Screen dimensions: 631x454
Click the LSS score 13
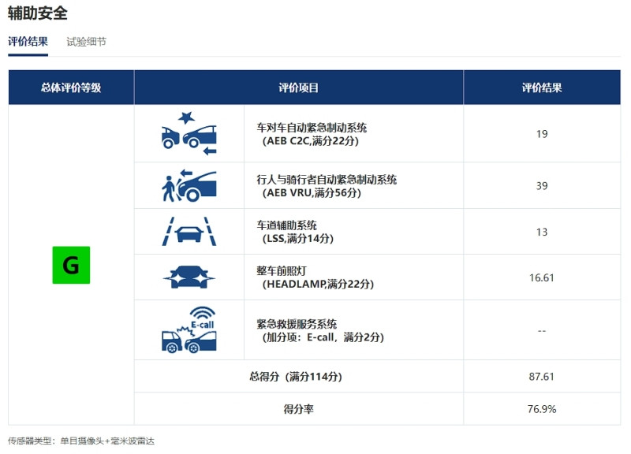[x=542, y=232]
